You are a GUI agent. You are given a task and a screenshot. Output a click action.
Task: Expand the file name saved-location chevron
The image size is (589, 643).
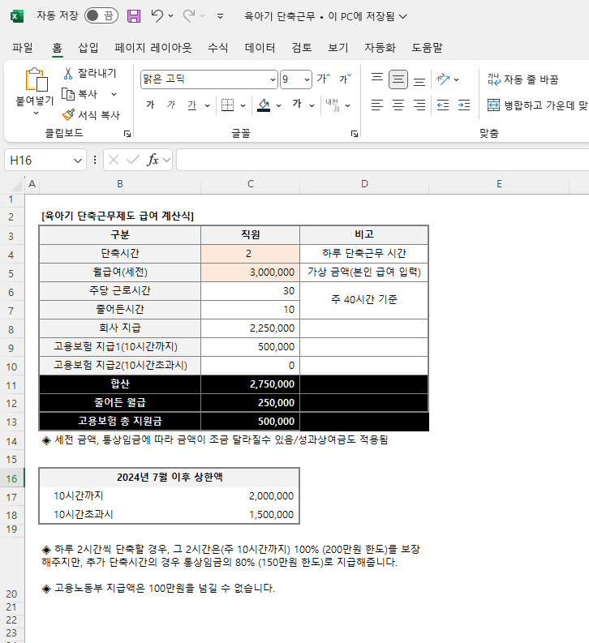click(402, 16)
